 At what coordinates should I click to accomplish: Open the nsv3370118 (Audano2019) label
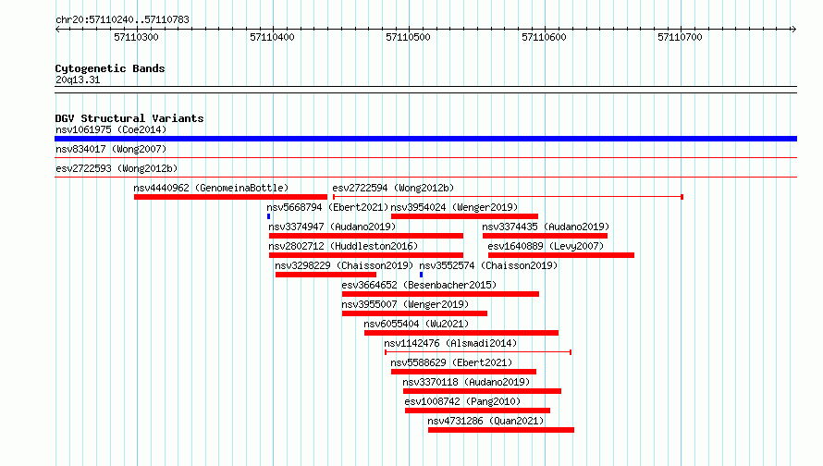coord(467,382)
